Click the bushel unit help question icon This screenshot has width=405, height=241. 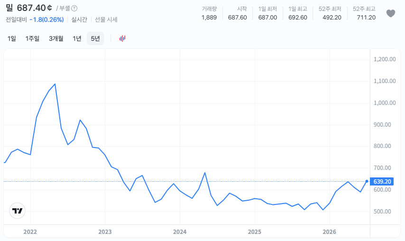point(74,8)
